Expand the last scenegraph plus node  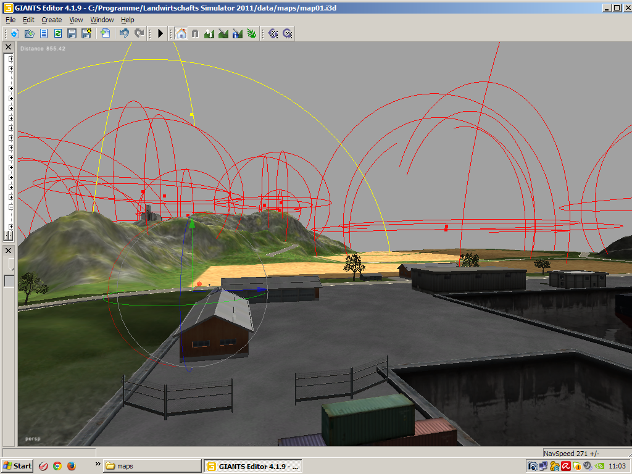click(11, 227)
